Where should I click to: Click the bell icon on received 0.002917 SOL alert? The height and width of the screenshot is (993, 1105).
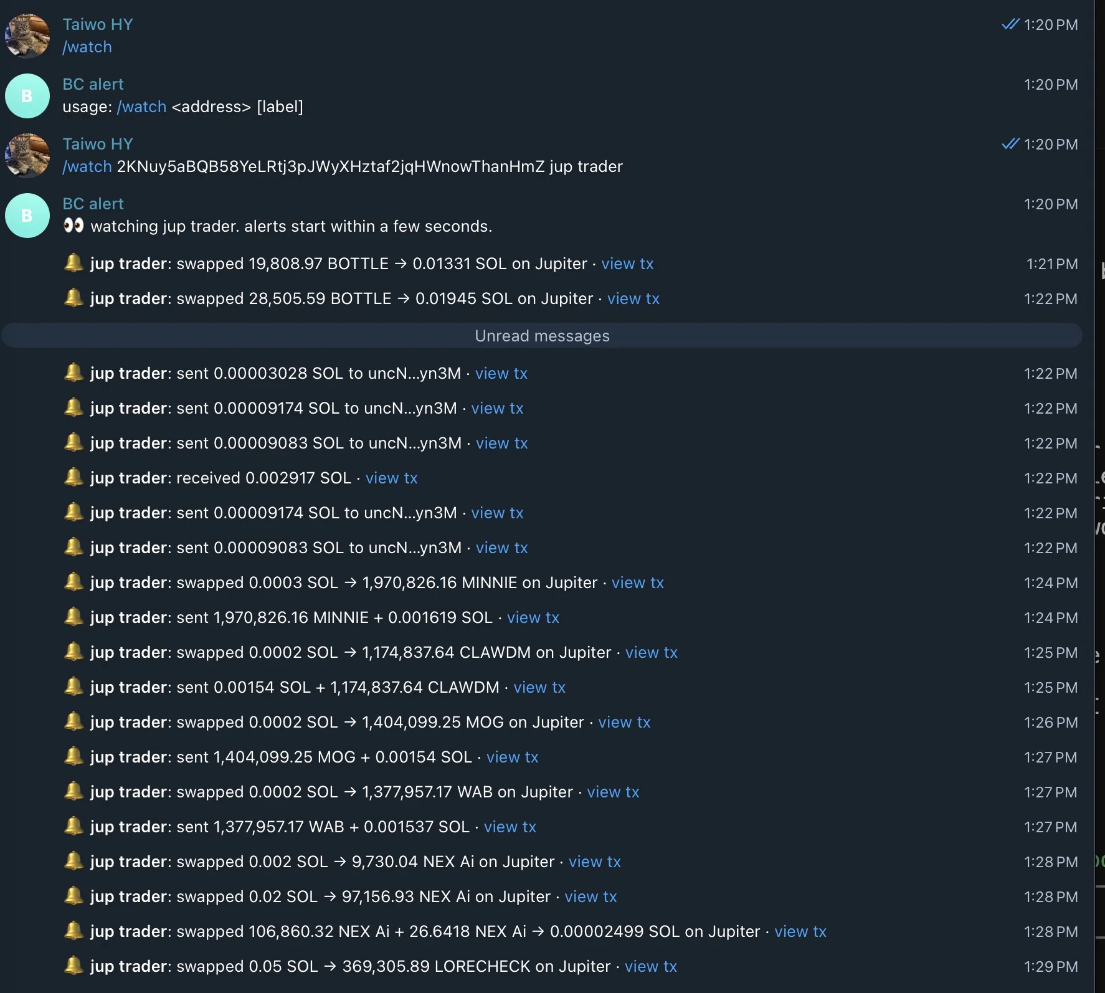74,477
